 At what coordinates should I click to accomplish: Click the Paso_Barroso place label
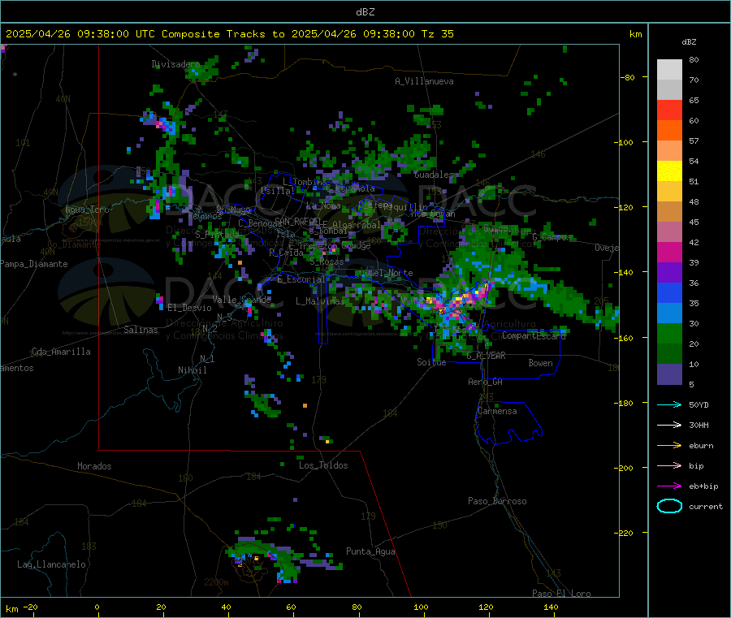(497, 501)
